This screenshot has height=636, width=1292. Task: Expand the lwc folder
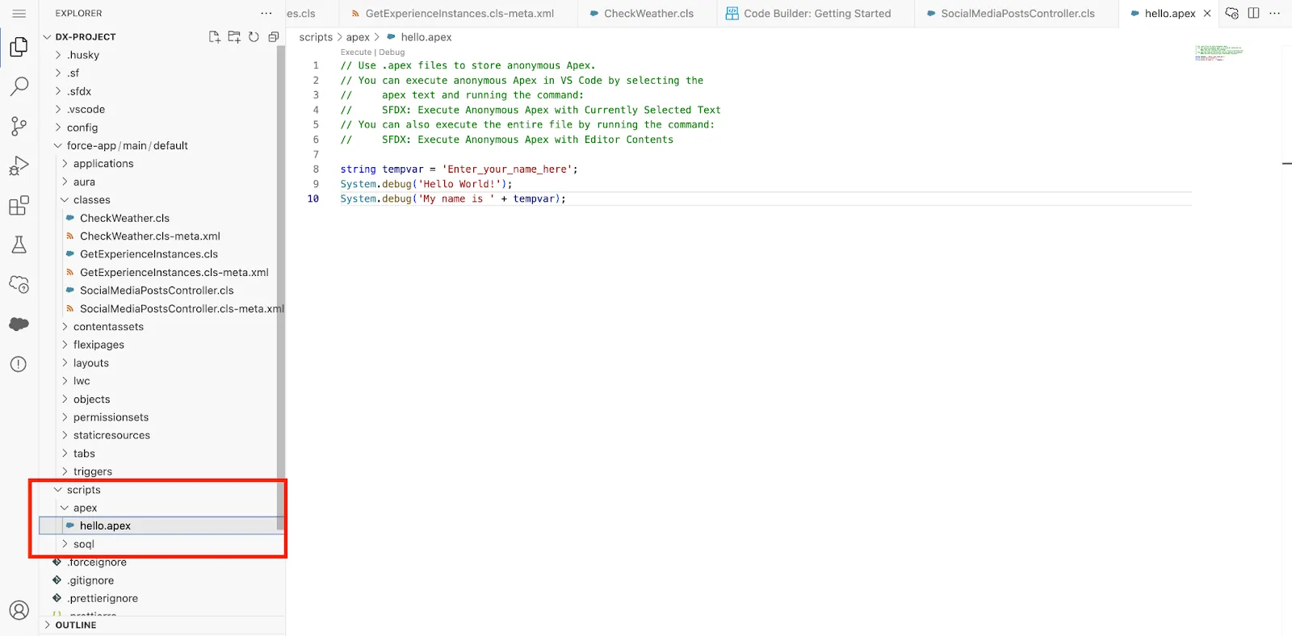click(x=82, y=381)
